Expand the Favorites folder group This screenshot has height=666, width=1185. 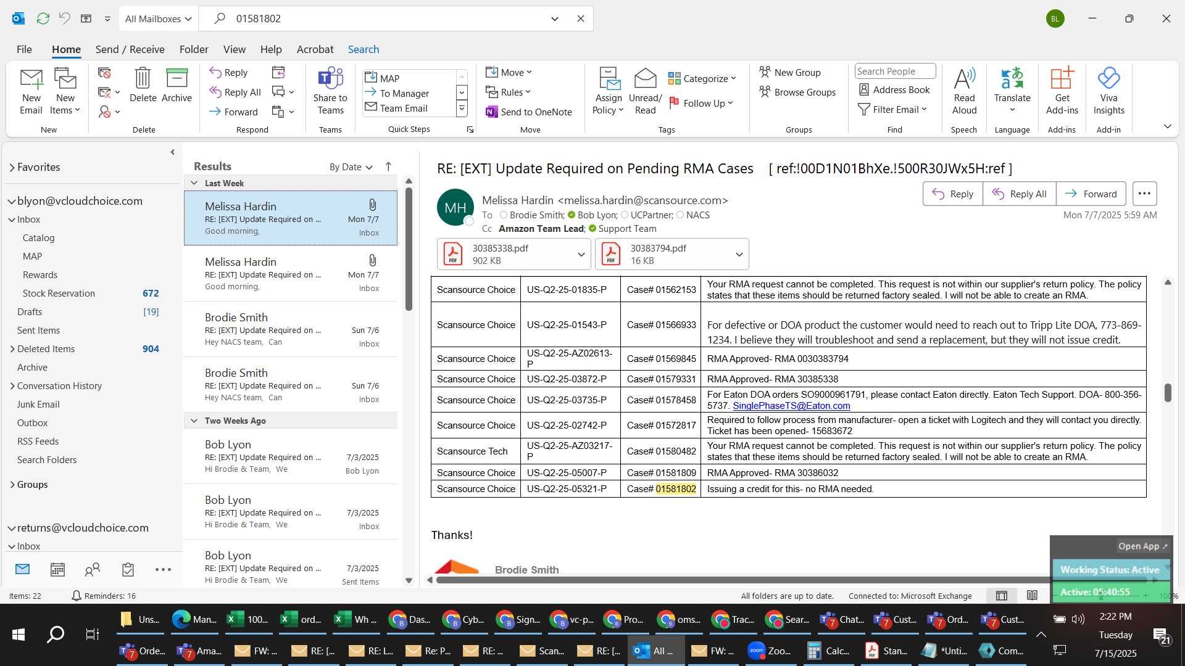[12, 167]
